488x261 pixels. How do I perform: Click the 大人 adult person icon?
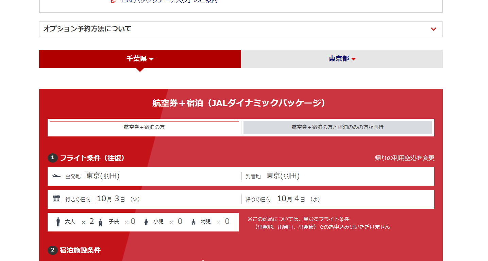[x=58, y=222]
